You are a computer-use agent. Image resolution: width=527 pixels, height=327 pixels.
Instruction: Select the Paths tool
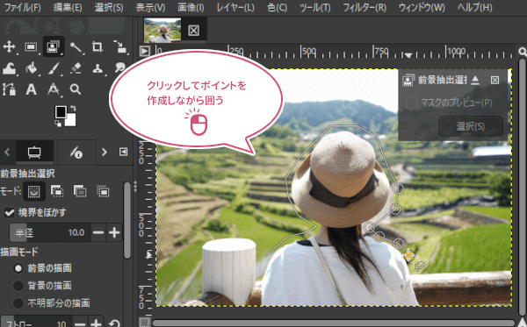[9, 89]
